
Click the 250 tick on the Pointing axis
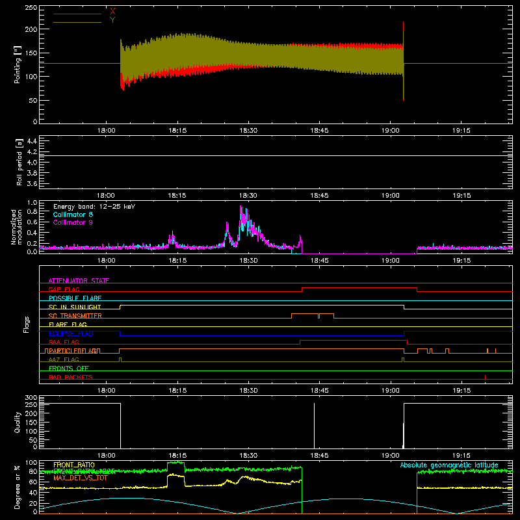click(x=31, y=8)
